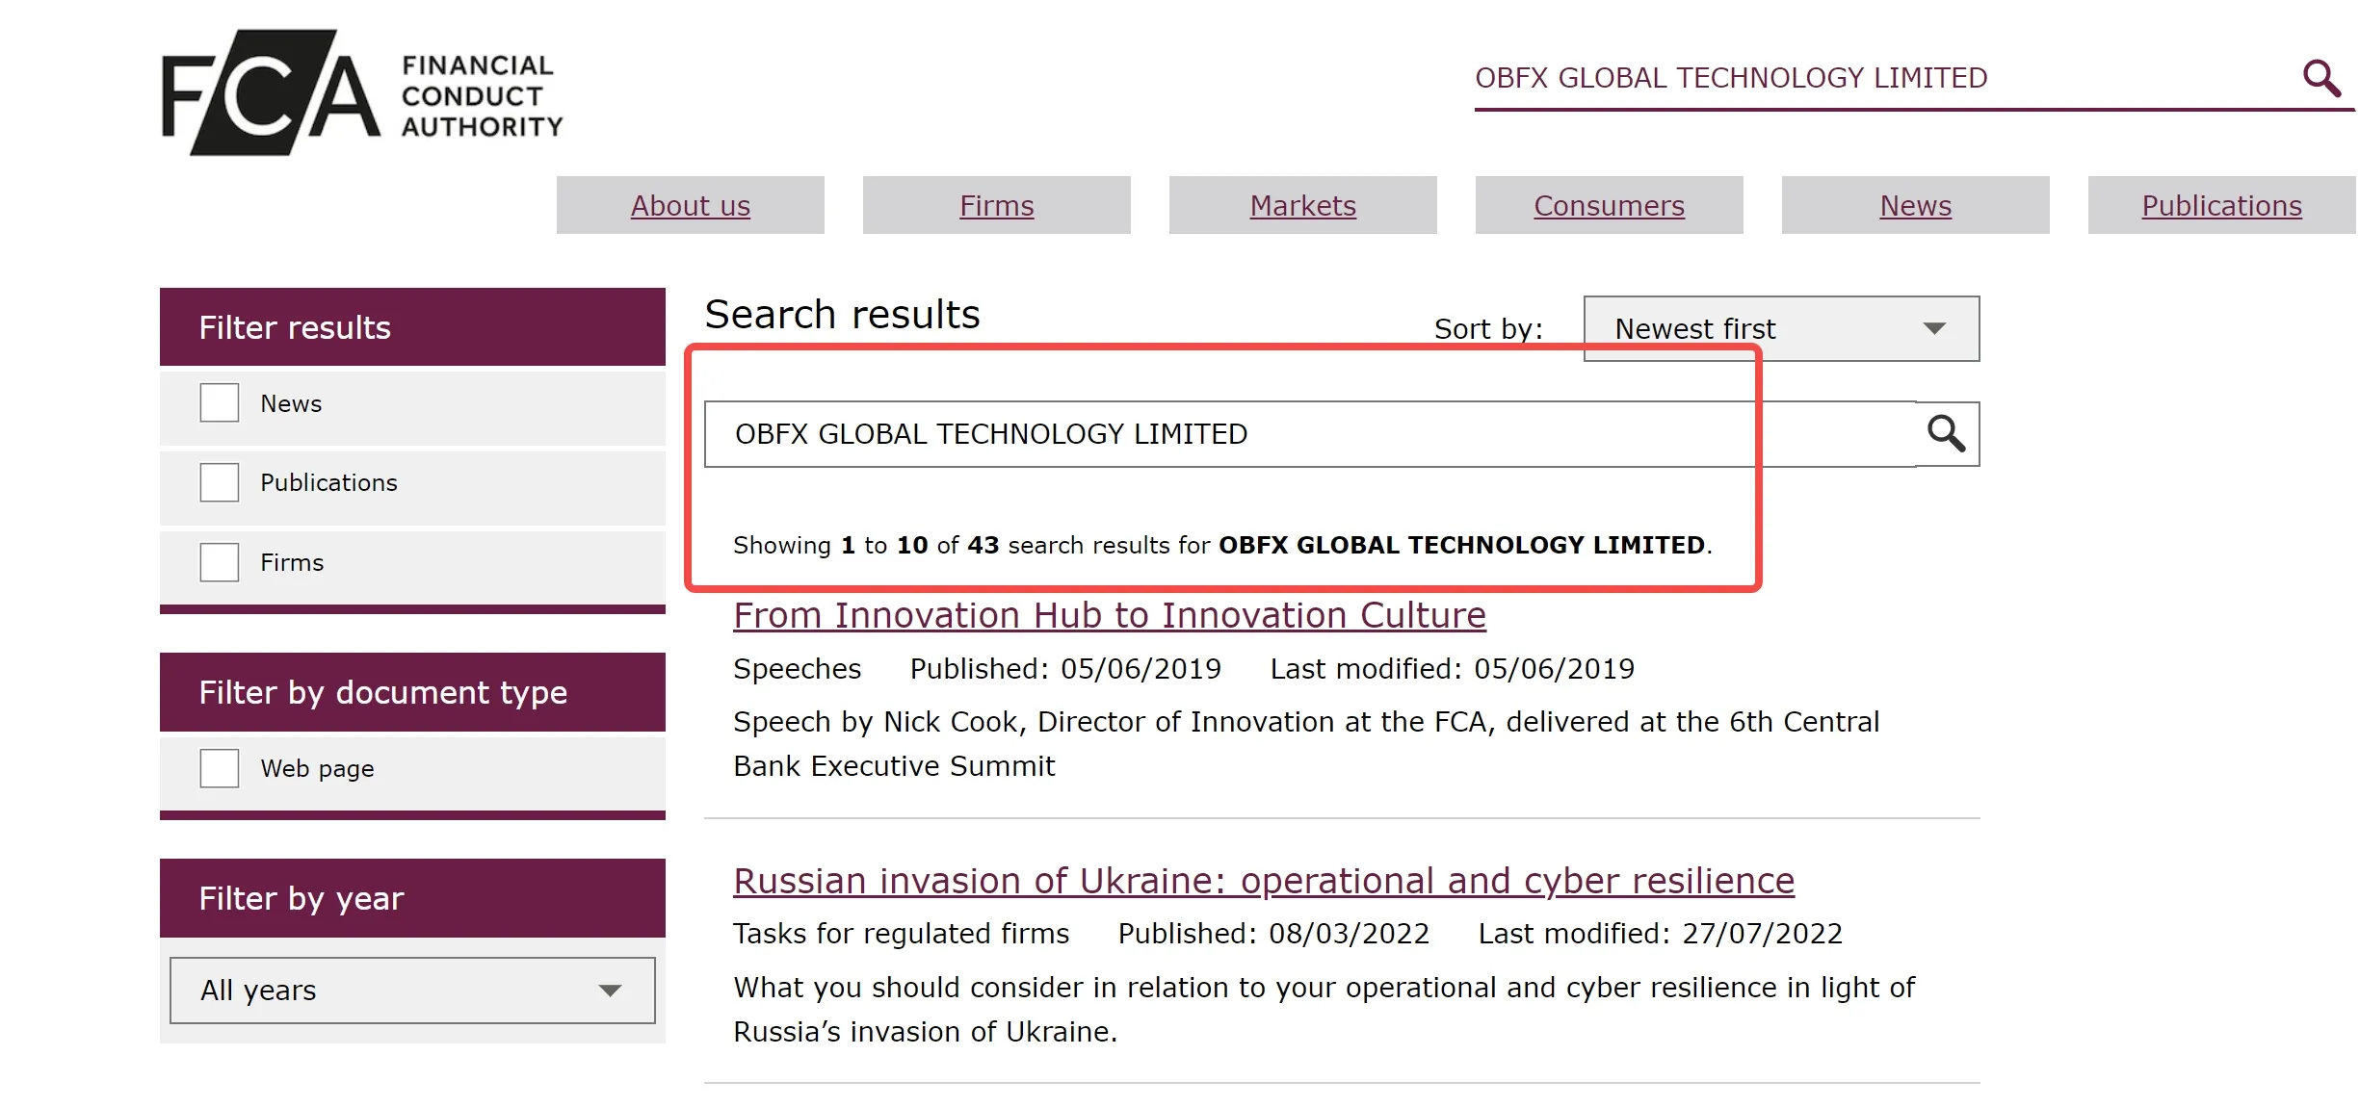Open the Publications navigation item
This screenshot has height=1107, width=2360.
pos(2222,205)
